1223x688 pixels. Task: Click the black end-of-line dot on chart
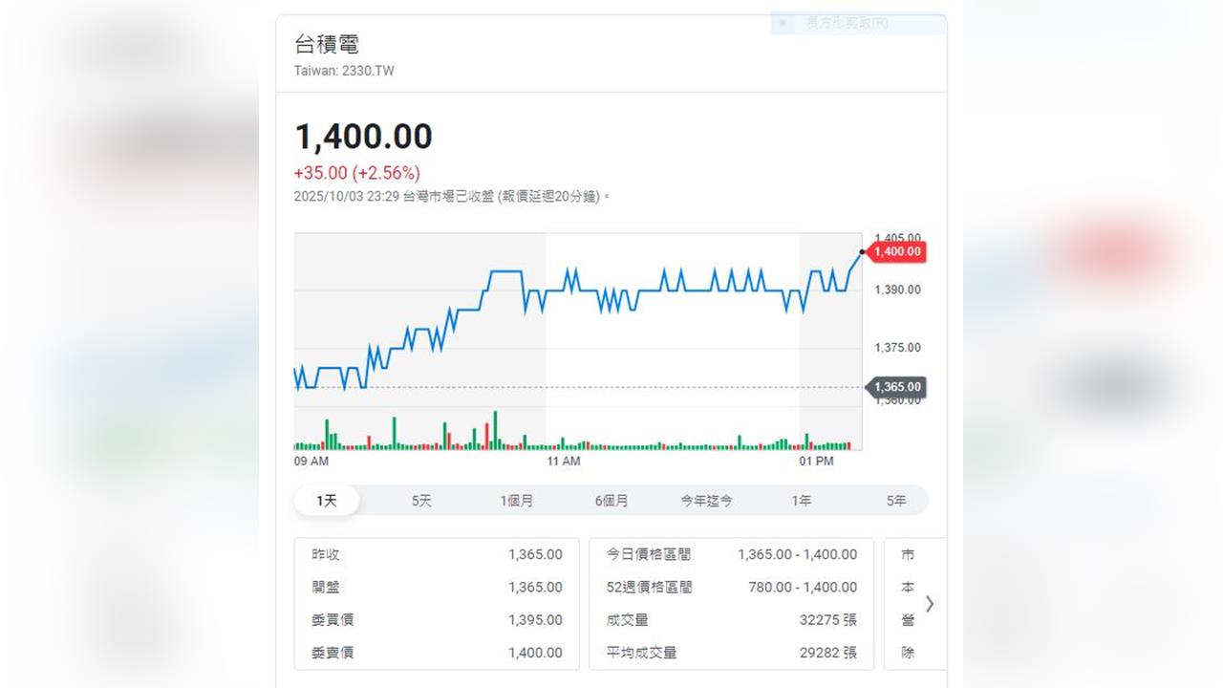(x=862, y=252)
